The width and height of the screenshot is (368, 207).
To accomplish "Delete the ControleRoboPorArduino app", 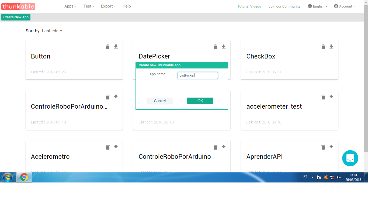I will [215, 147].
